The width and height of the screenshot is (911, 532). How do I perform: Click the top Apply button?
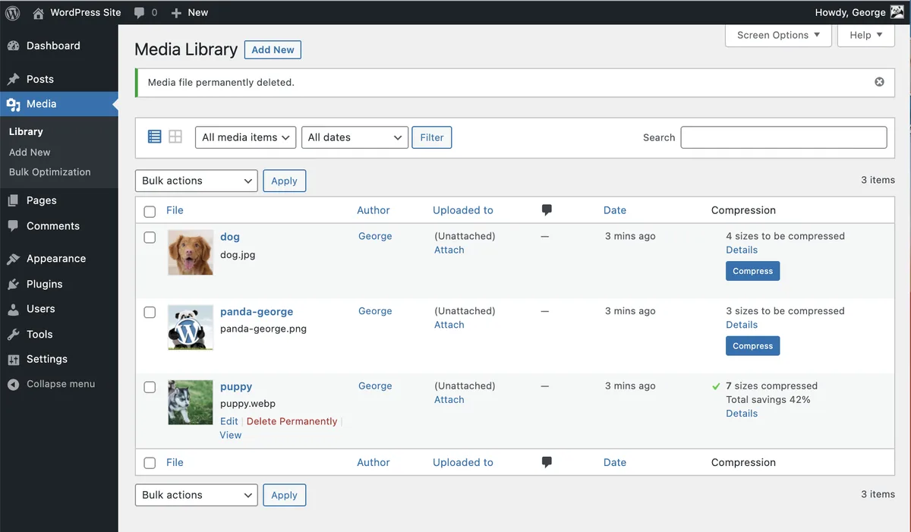284,181
